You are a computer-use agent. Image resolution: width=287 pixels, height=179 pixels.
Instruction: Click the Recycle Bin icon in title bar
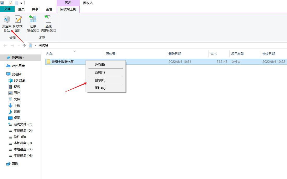tap(2, 3)
